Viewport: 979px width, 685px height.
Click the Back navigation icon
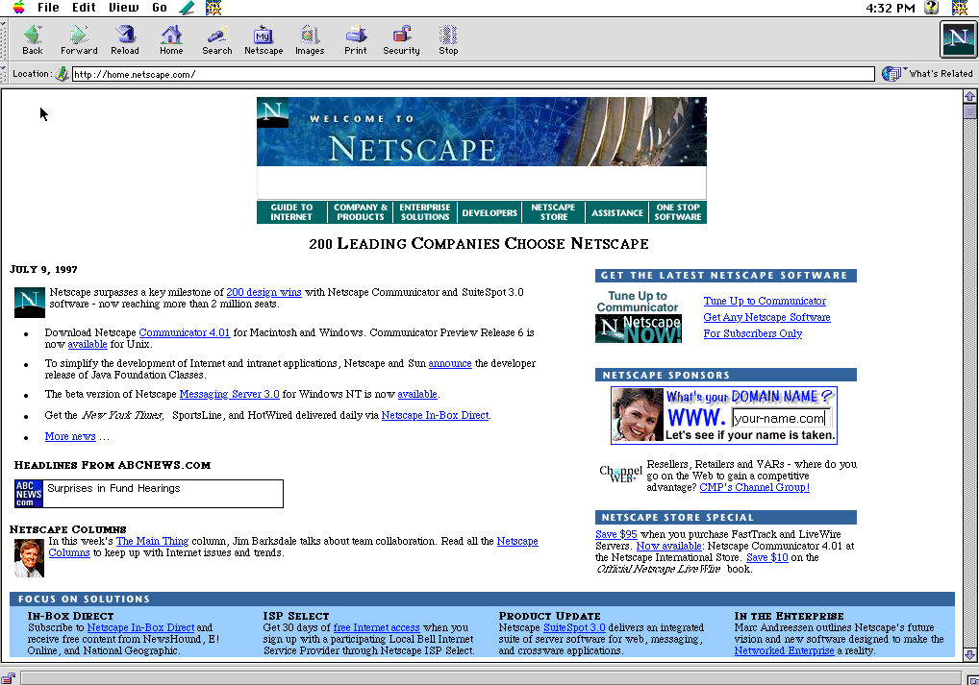(x=32, y=39)
